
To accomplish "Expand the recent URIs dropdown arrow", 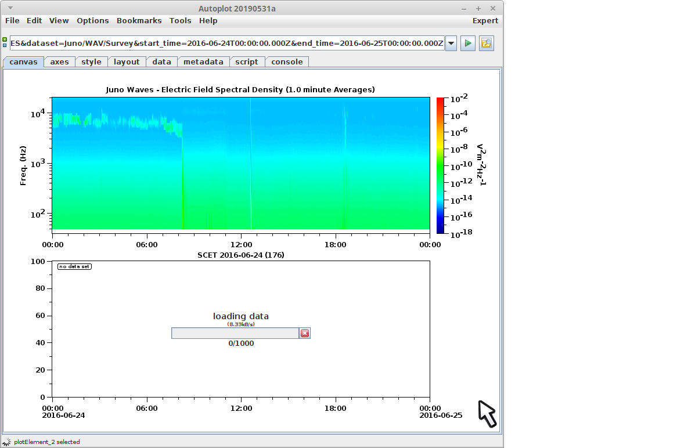I will pyautogui.click(x=451, y=44).
